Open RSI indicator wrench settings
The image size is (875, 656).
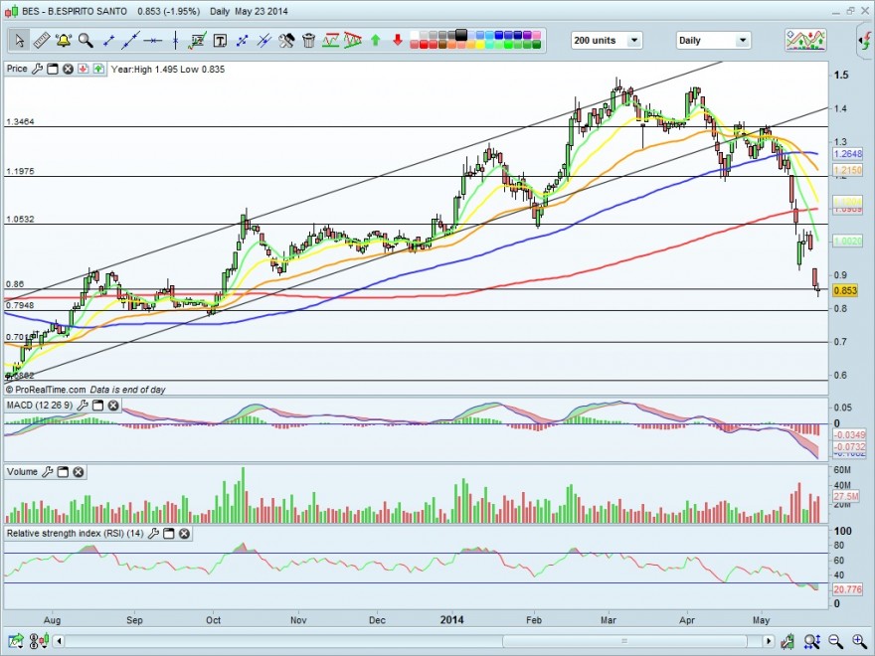tap(153, 534)
